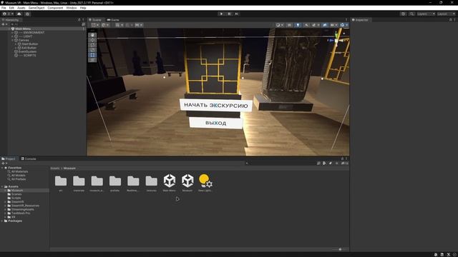This screenshot has width=458, height=257.
Task: Click the Hierarchy add (+) button
Action: pos(4,24)
